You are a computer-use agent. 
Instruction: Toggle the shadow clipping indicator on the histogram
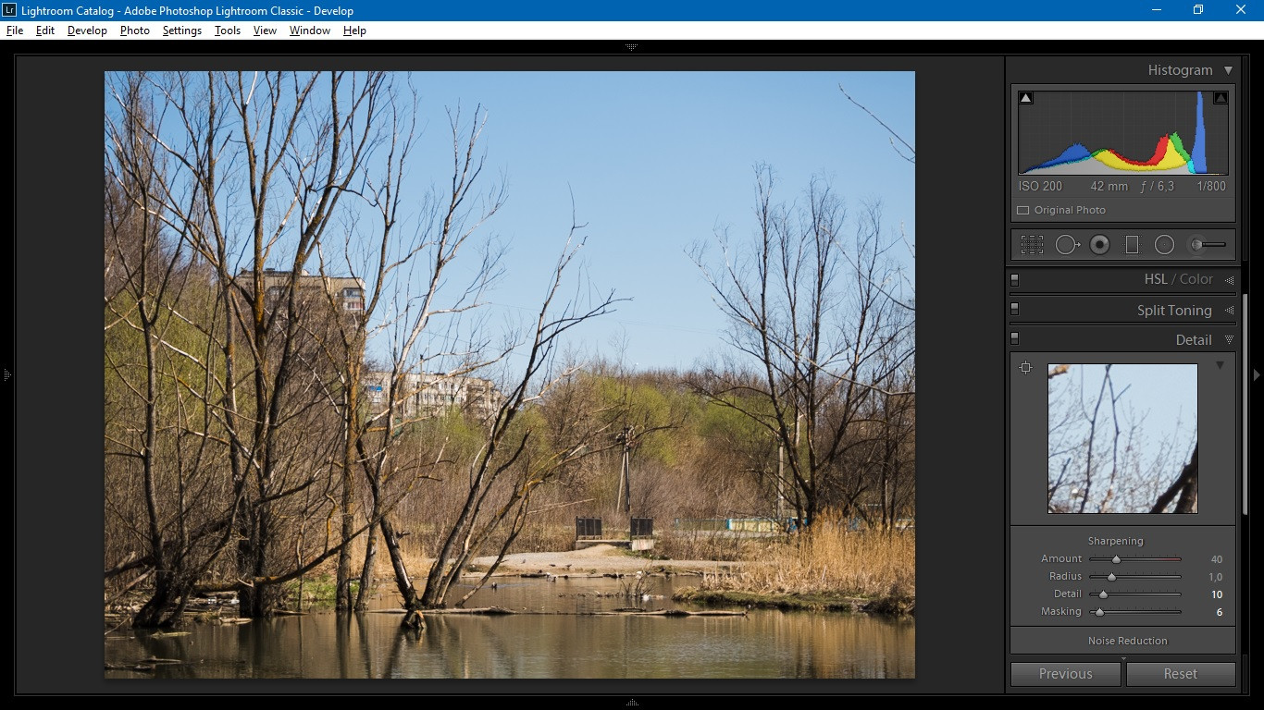click(1025, 95)
